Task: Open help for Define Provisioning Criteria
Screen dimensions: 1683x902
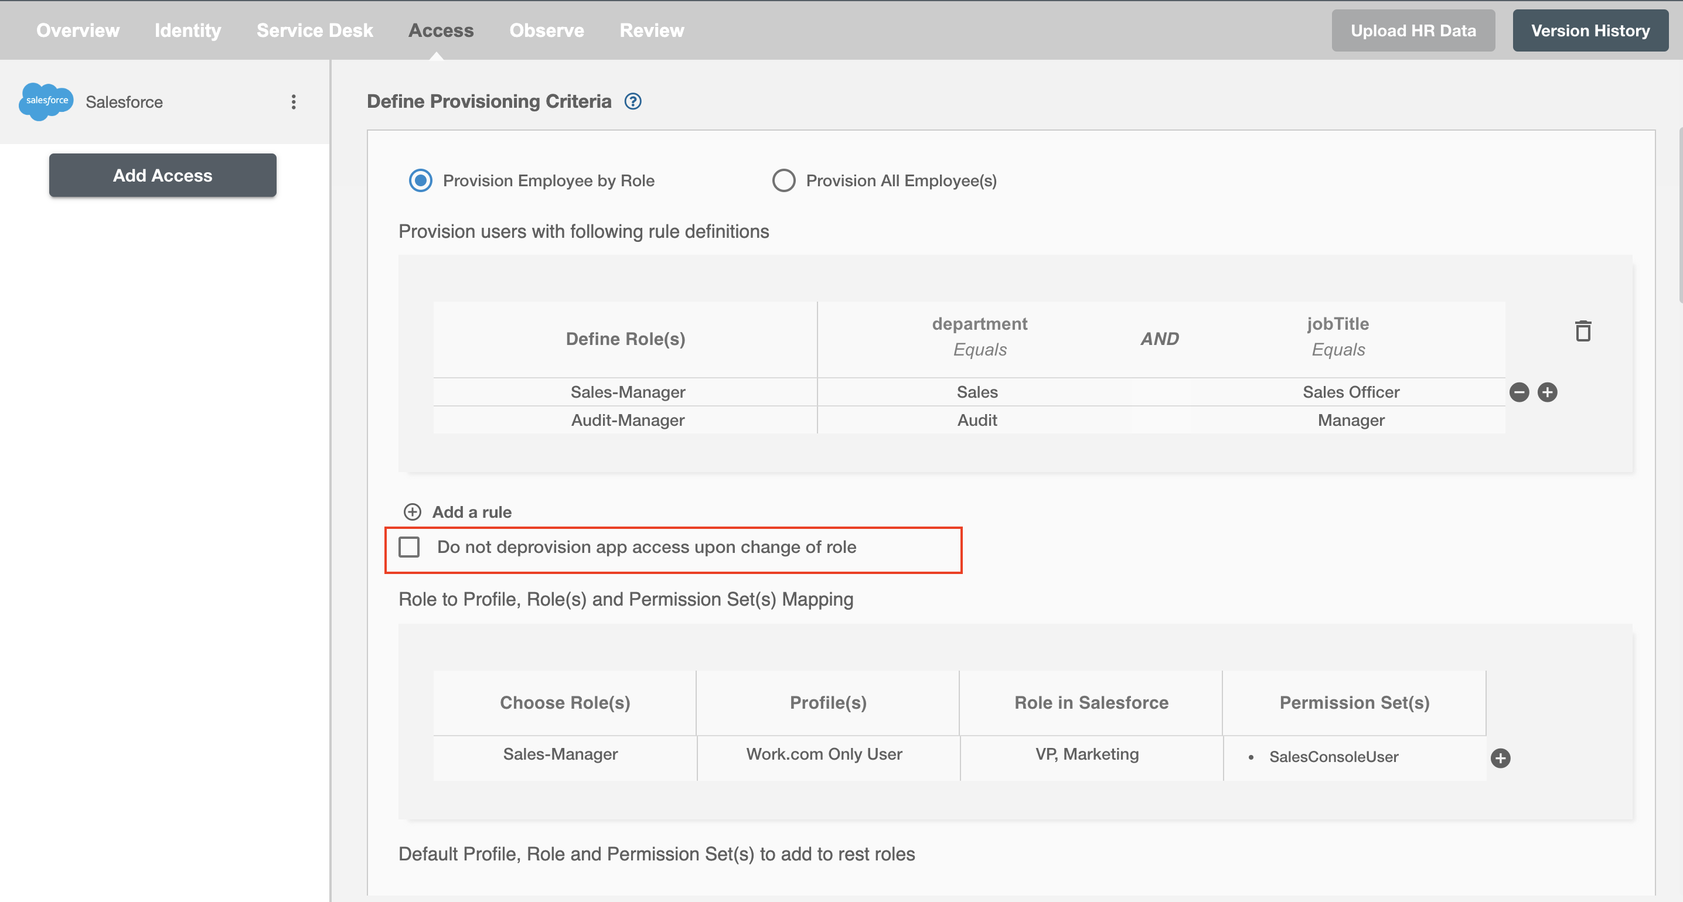Action: click(632, 101)
